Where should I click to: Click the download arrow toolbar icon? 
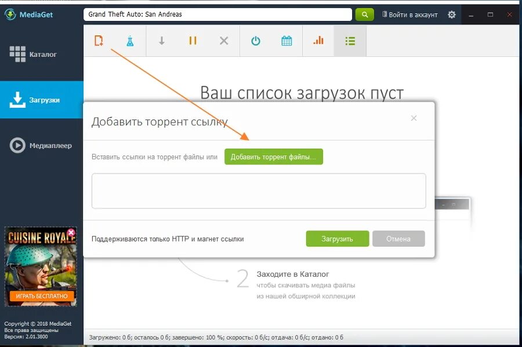coord(161,41)
